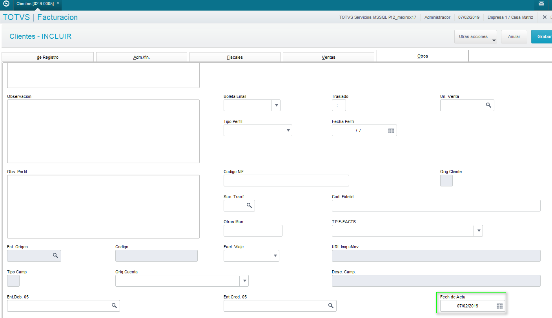Viewport: 552px width, 318px height.
Task: Focus the Traslado time field
Action: (x=339, y=105)
